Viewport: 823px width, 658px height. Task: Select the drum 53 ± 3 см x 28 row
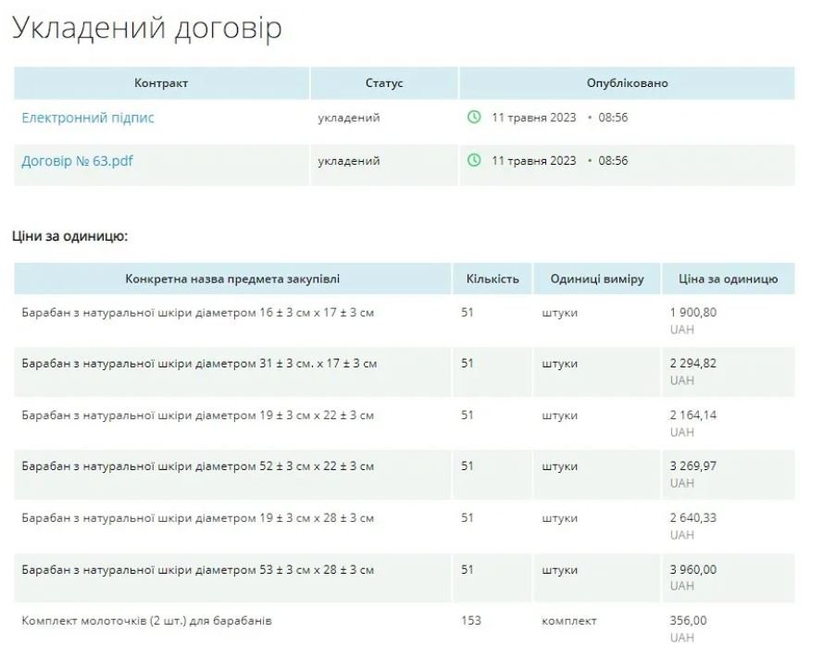coord(197,570)
